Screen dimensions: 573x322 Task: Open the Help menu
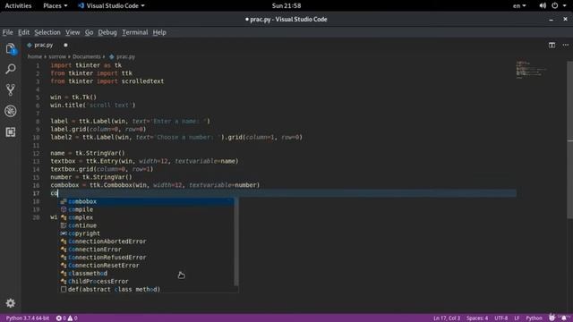click(159, 32)
